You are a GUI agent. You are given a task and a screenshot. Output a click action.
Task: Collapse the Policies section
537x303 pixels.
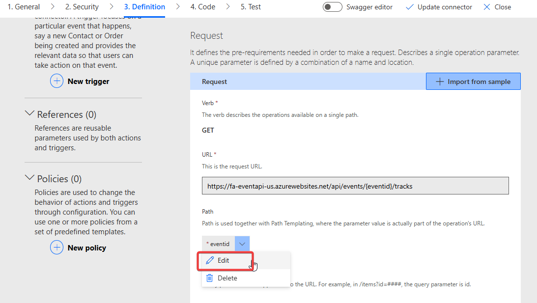point(29,178)
